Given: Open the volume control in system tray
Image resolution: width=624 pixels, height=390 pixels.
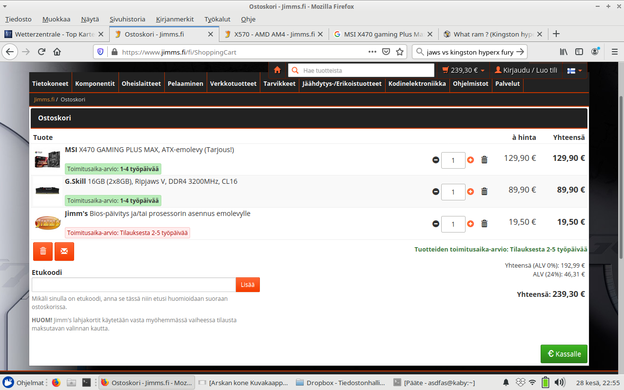Looking at the screenshot, I should 560,383.
